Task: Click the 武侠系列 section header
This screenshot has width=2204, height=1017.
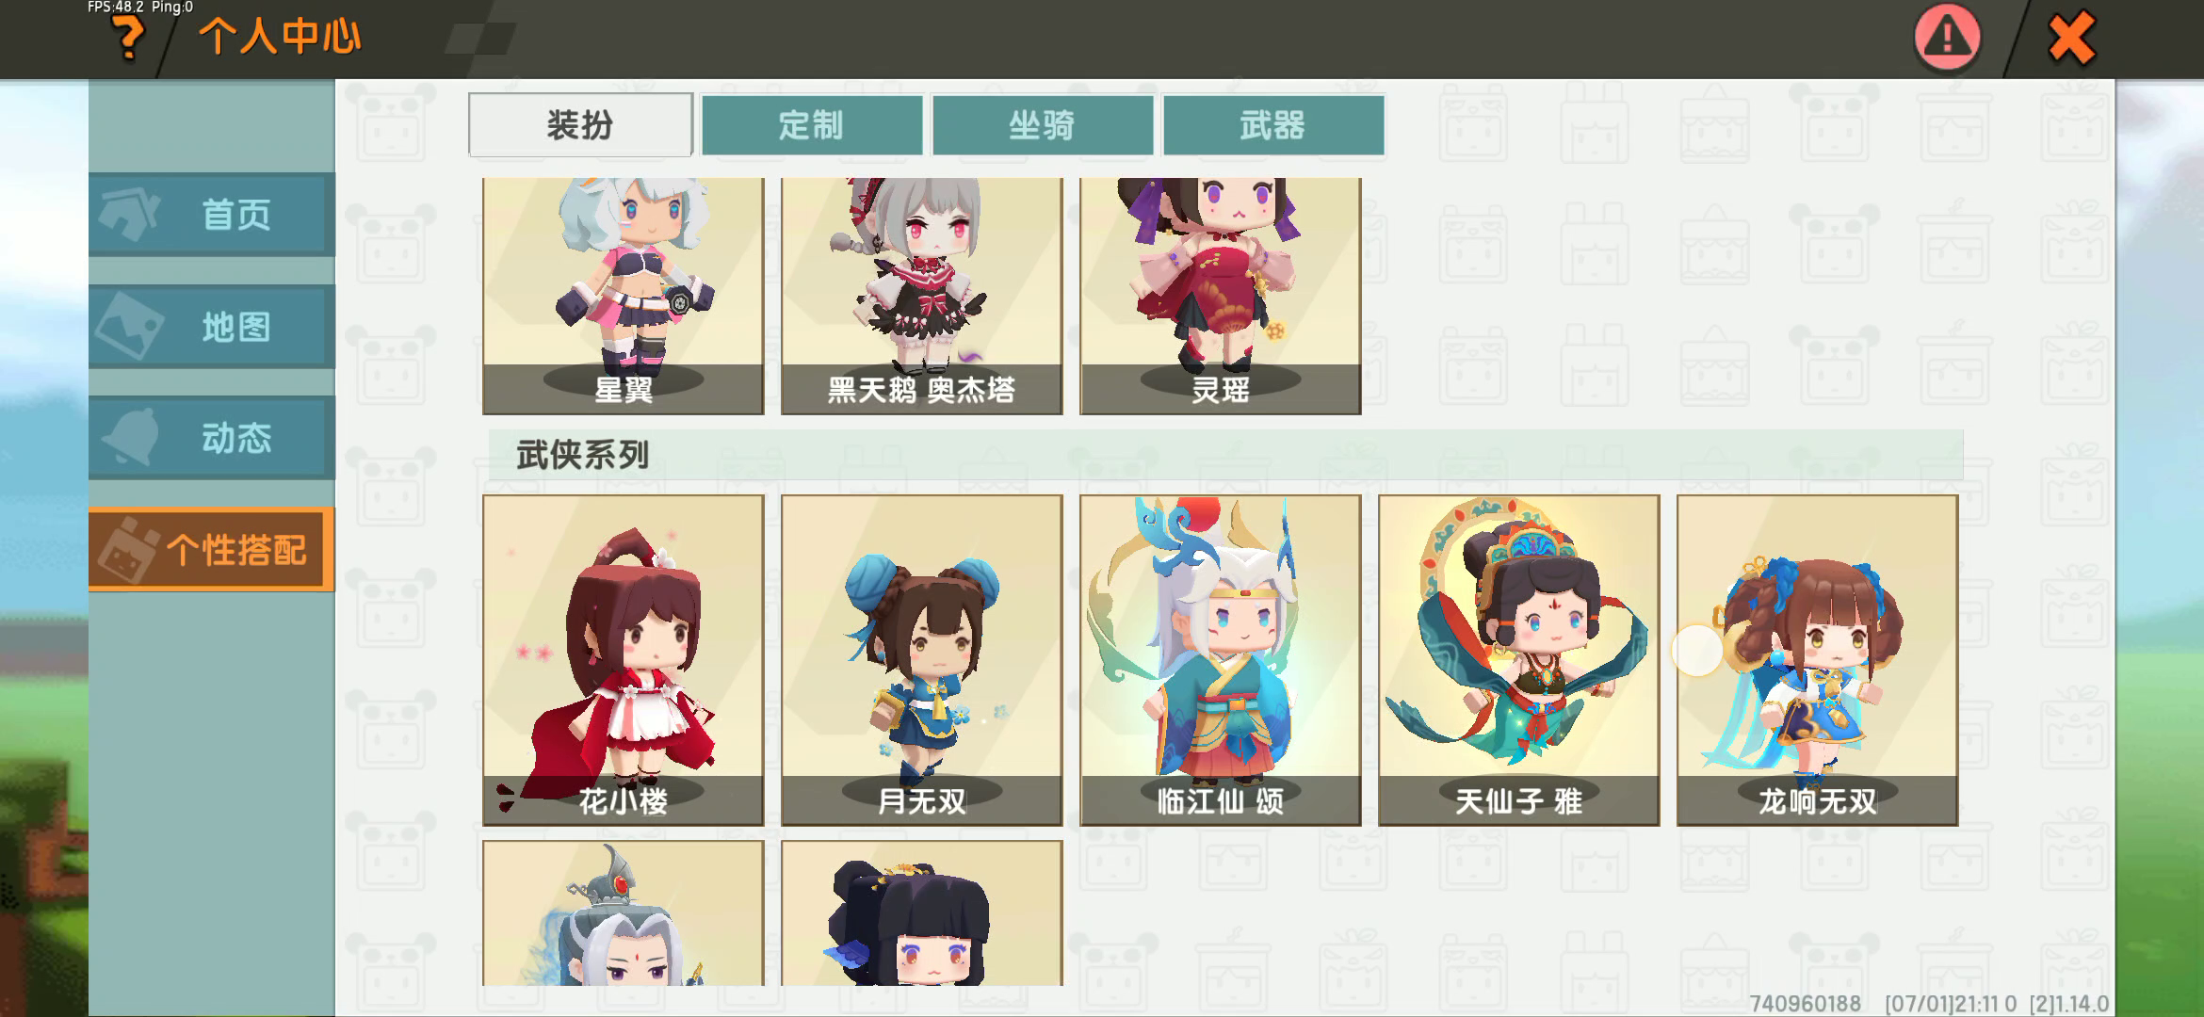Action: point(582,455)
